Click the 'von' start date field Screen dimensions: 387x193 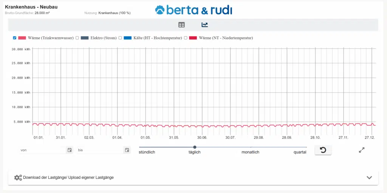(x=42, y=150)
